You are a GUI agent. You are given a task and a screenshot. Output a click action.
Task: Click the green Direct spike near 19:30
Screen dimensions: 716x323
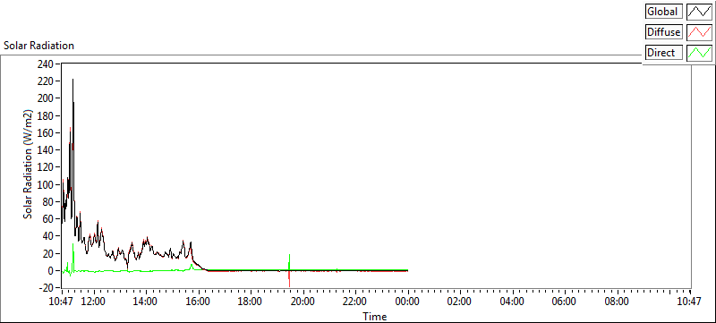pos(289,261)
